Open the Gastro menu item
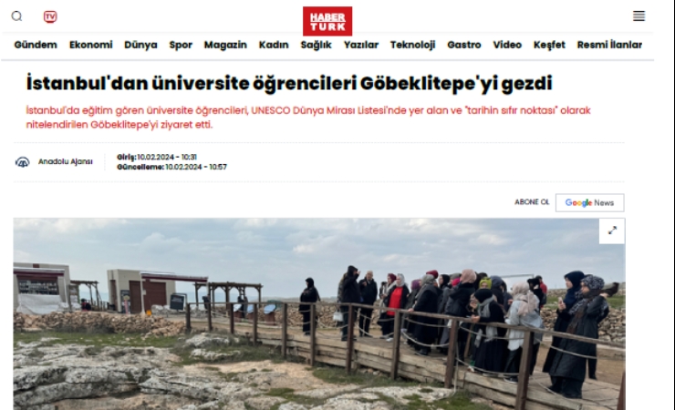Viewport: 675px width, 410px height. (x=464, y=45)
